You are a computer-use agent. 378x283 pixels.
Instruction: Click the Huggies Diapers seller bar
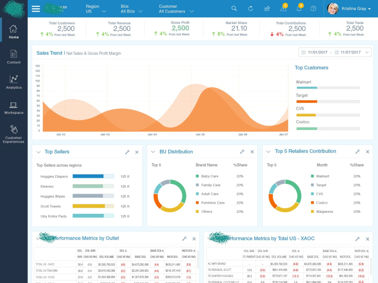pos(93,176)
